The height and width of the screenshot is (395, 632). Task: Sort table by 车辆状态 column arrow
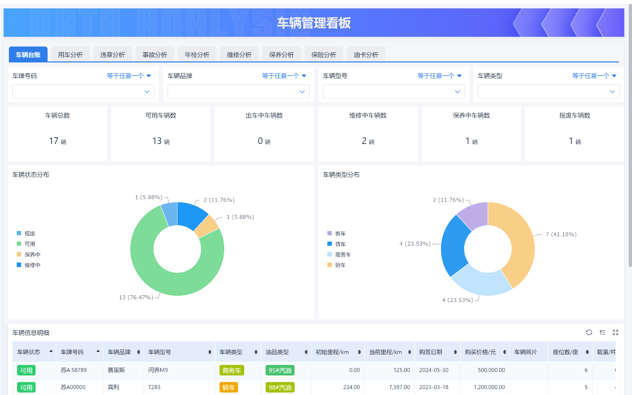pos(51,351)
